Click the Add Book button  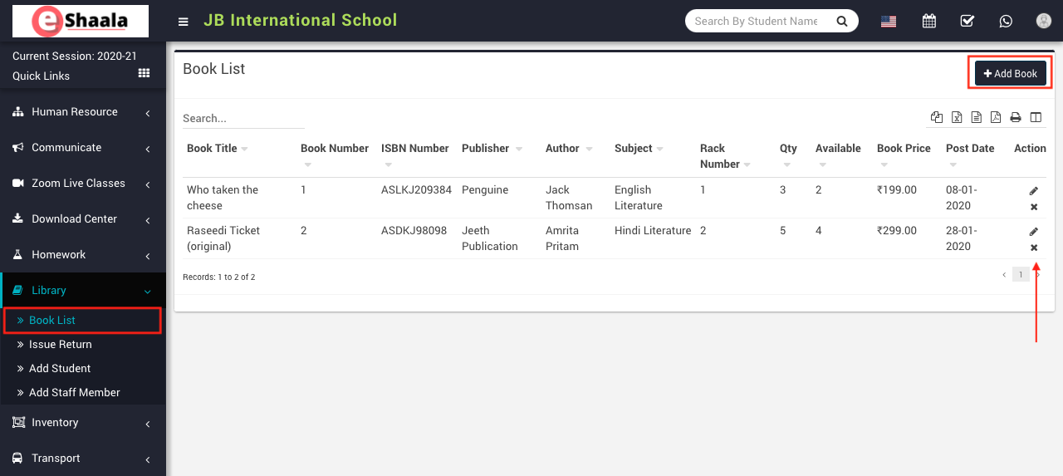[1010, 73]
